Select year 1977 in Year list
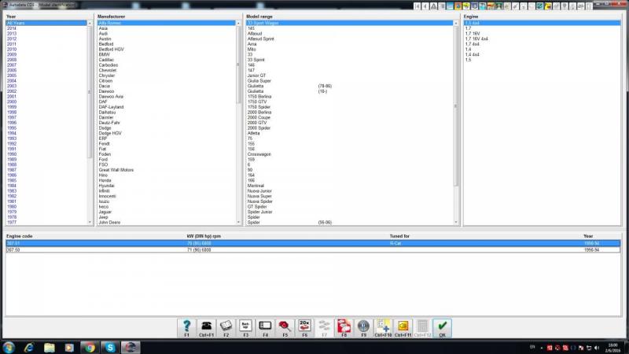Viewport: 629px width, 354px height. pyautogui.click(x=12, y=223)
